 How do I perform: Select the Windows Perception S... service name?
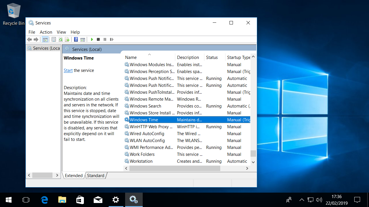(152, 72)
